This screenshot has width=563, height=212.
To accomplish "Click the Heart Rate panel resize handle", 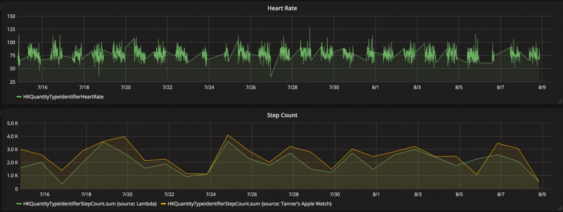I will pos(560,101).
